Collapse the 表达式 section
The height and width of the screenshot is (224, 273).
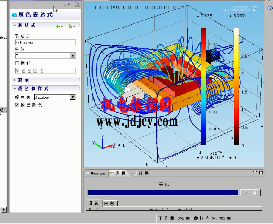(x=15, y=26)
